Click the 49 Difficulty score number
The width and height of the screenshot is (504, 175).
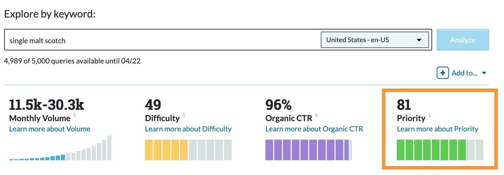pos(153,105)
